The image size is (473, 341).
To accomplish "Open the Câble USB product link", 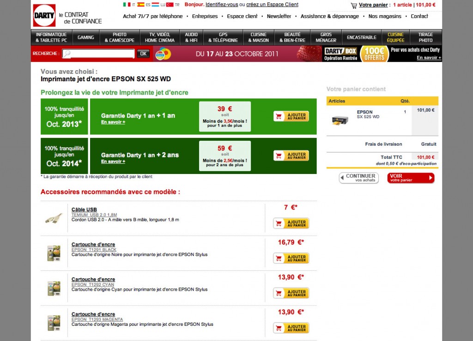I will [x=84, y=209].
